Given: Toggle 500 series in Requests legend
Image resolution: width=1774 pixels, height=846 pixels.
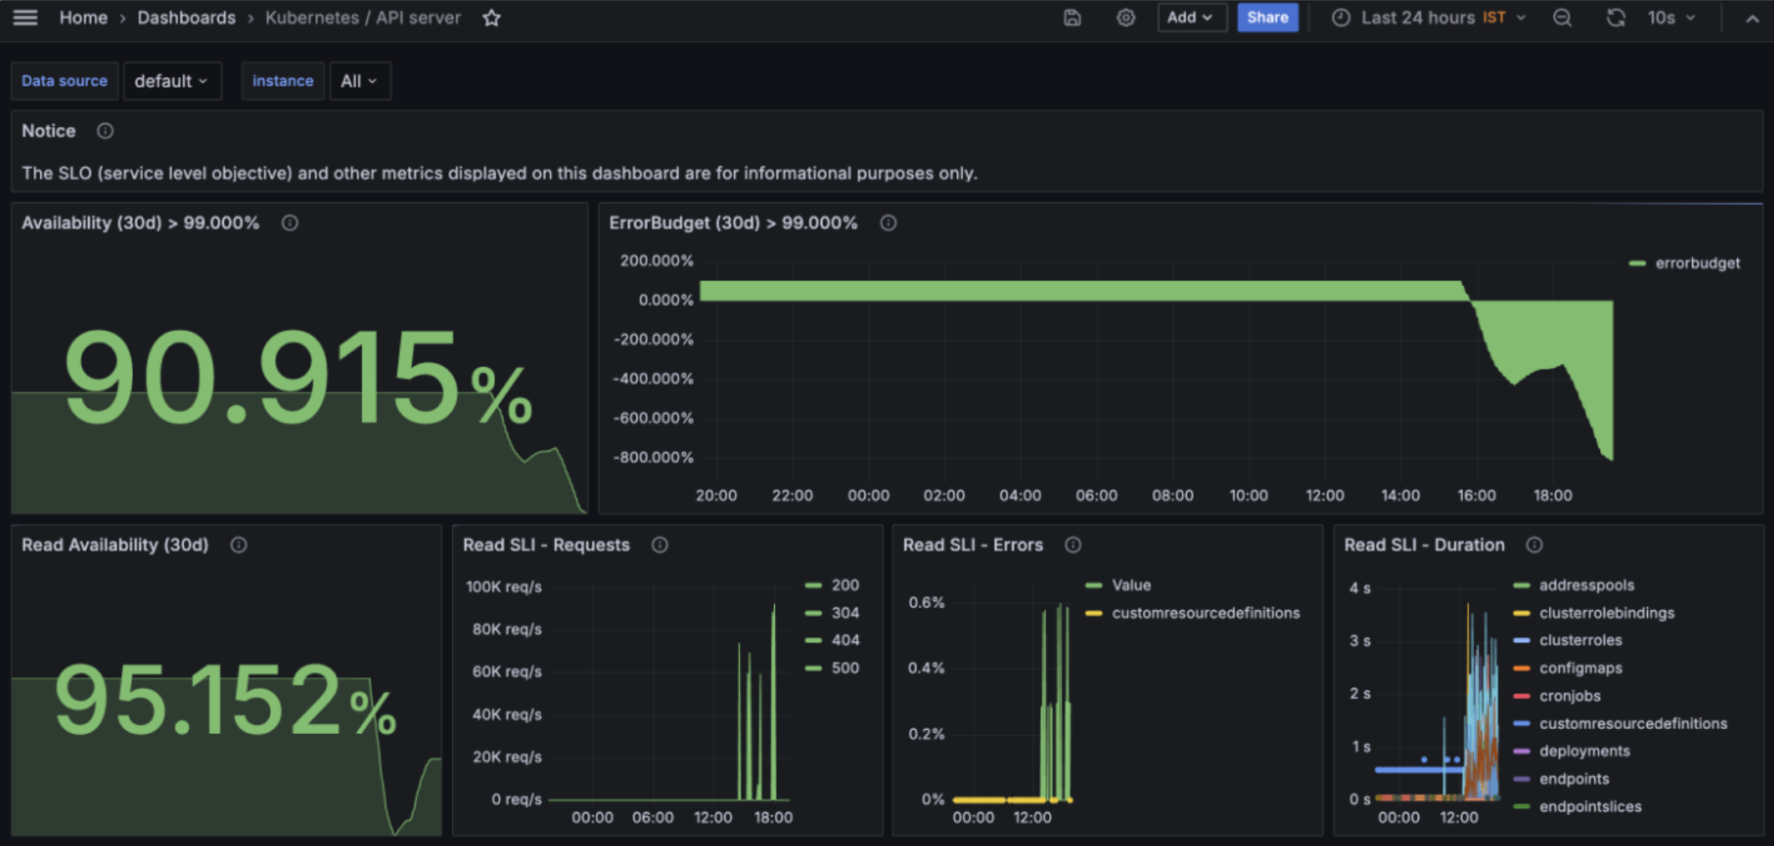Looking at the screenshot, I should tap(845, 668).
